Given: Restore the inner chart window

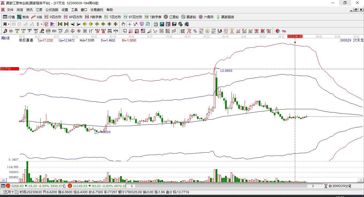Looking at the screenshot, I should pos(356,10).
